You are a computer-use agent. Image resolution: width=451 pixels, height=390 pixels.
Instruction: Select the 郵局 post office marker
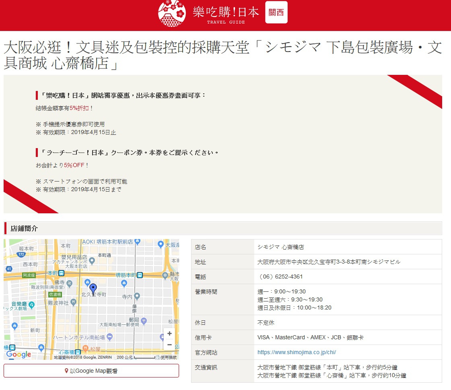pyautogui.click(x=144, y=320)
